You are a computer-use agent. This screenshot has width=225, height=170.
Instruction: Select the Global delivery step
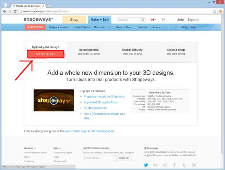tap(132, 52)
